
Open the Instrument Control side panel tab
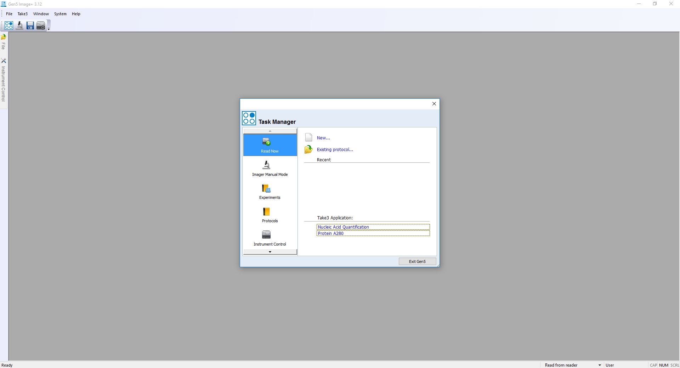[x=4, y=80]
